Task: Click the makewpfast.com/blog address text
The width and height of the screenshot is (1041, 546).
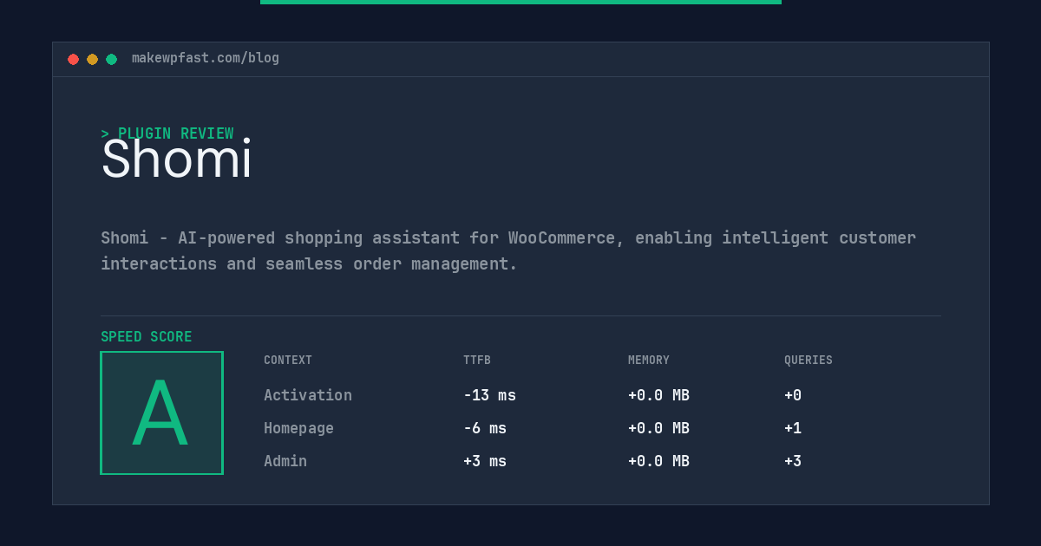Action: [206, 58]
